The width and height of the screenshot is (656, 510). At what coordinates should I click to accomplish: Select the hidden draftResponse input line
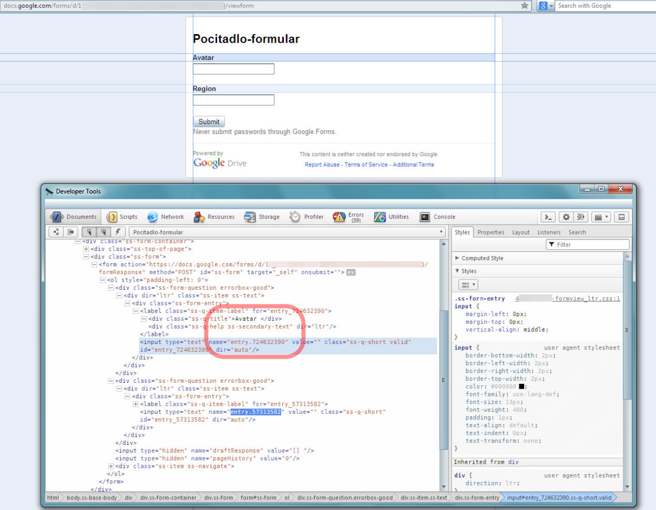point(215,451)
